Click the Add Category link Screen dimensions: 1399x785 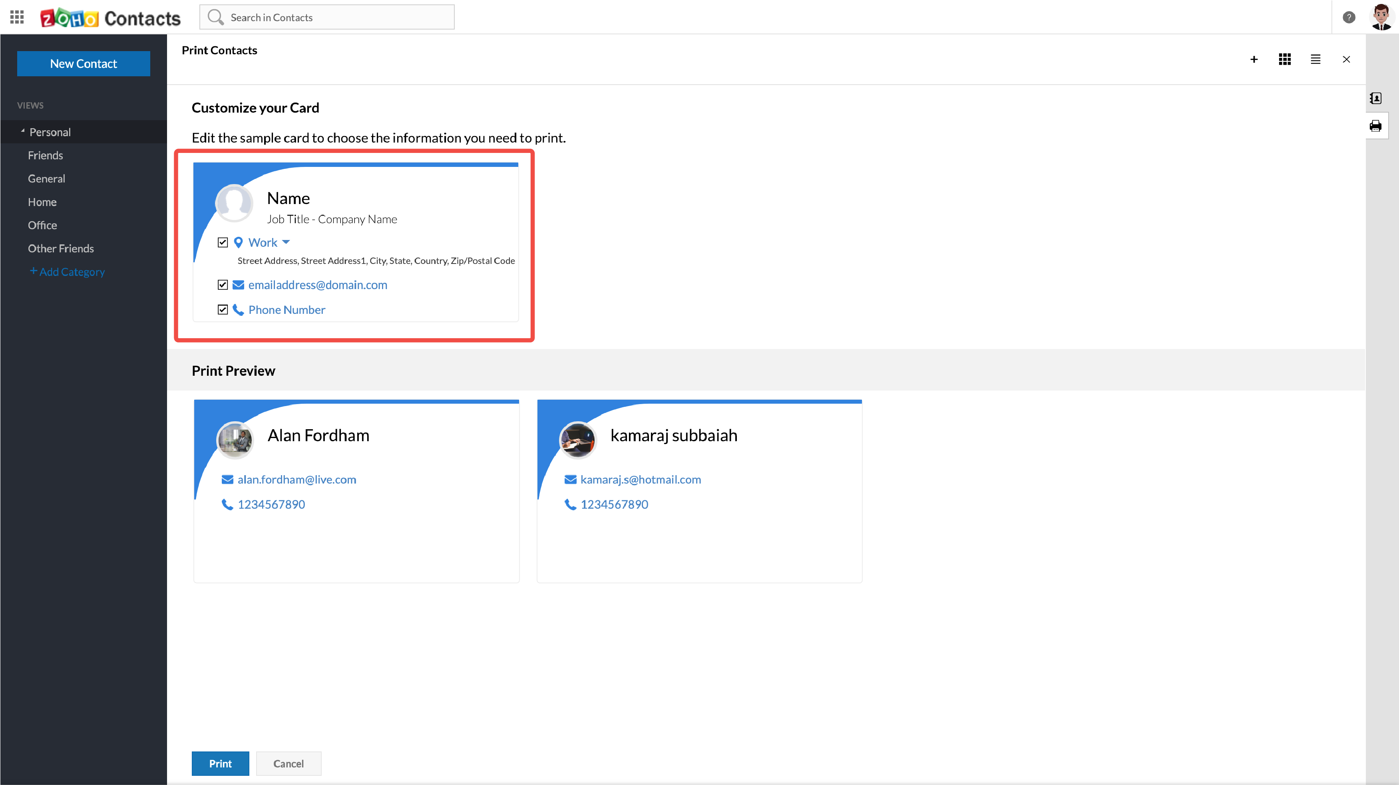coord(67,272)
